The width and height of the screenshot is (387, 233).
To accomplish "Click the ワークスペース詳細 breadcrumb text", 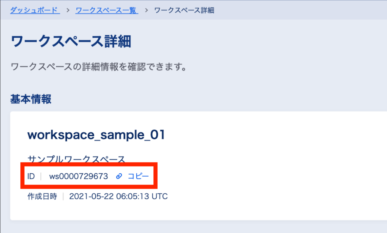I will click(184, 10).
